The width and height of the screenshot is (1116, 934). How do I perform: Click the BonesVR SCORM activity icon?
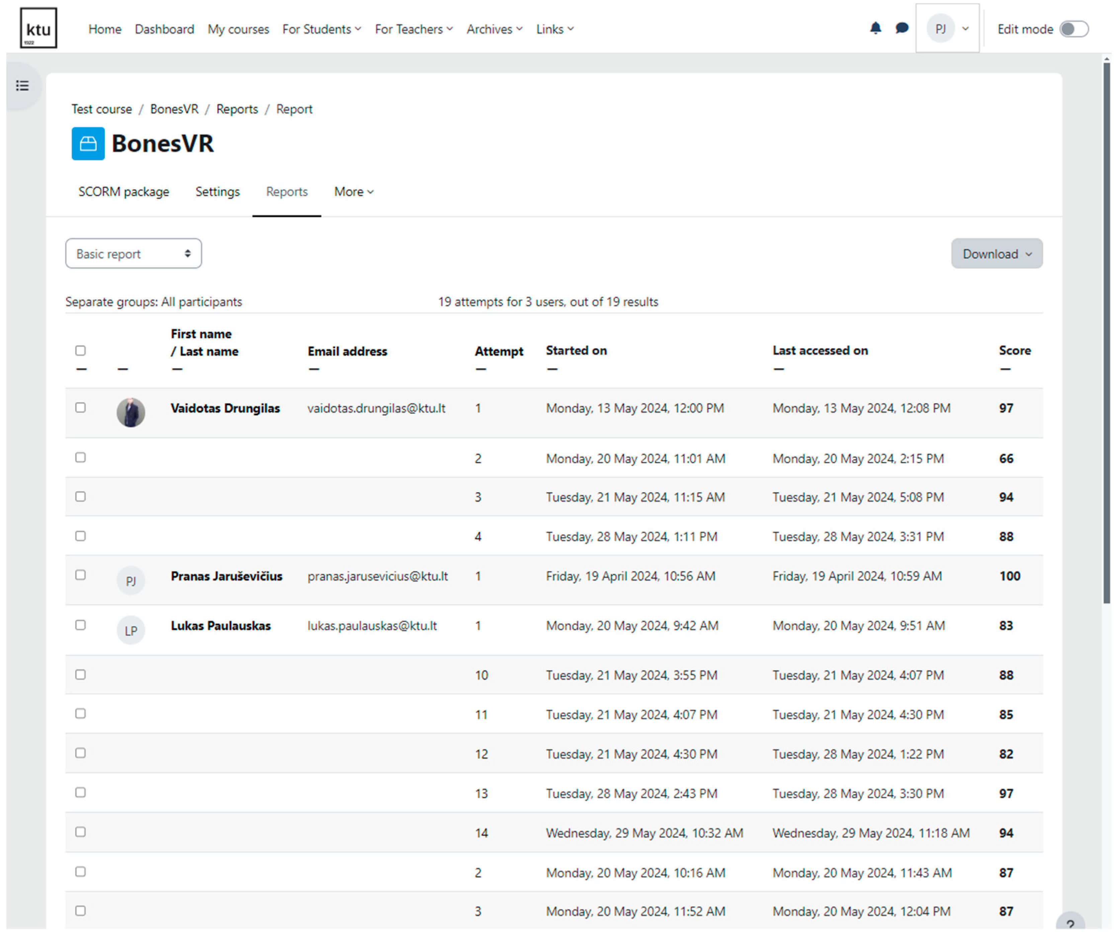[88, 144]
